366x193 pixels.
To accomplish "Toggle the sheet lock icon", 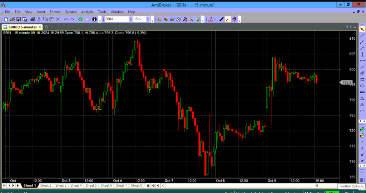I will pos(148,186).
